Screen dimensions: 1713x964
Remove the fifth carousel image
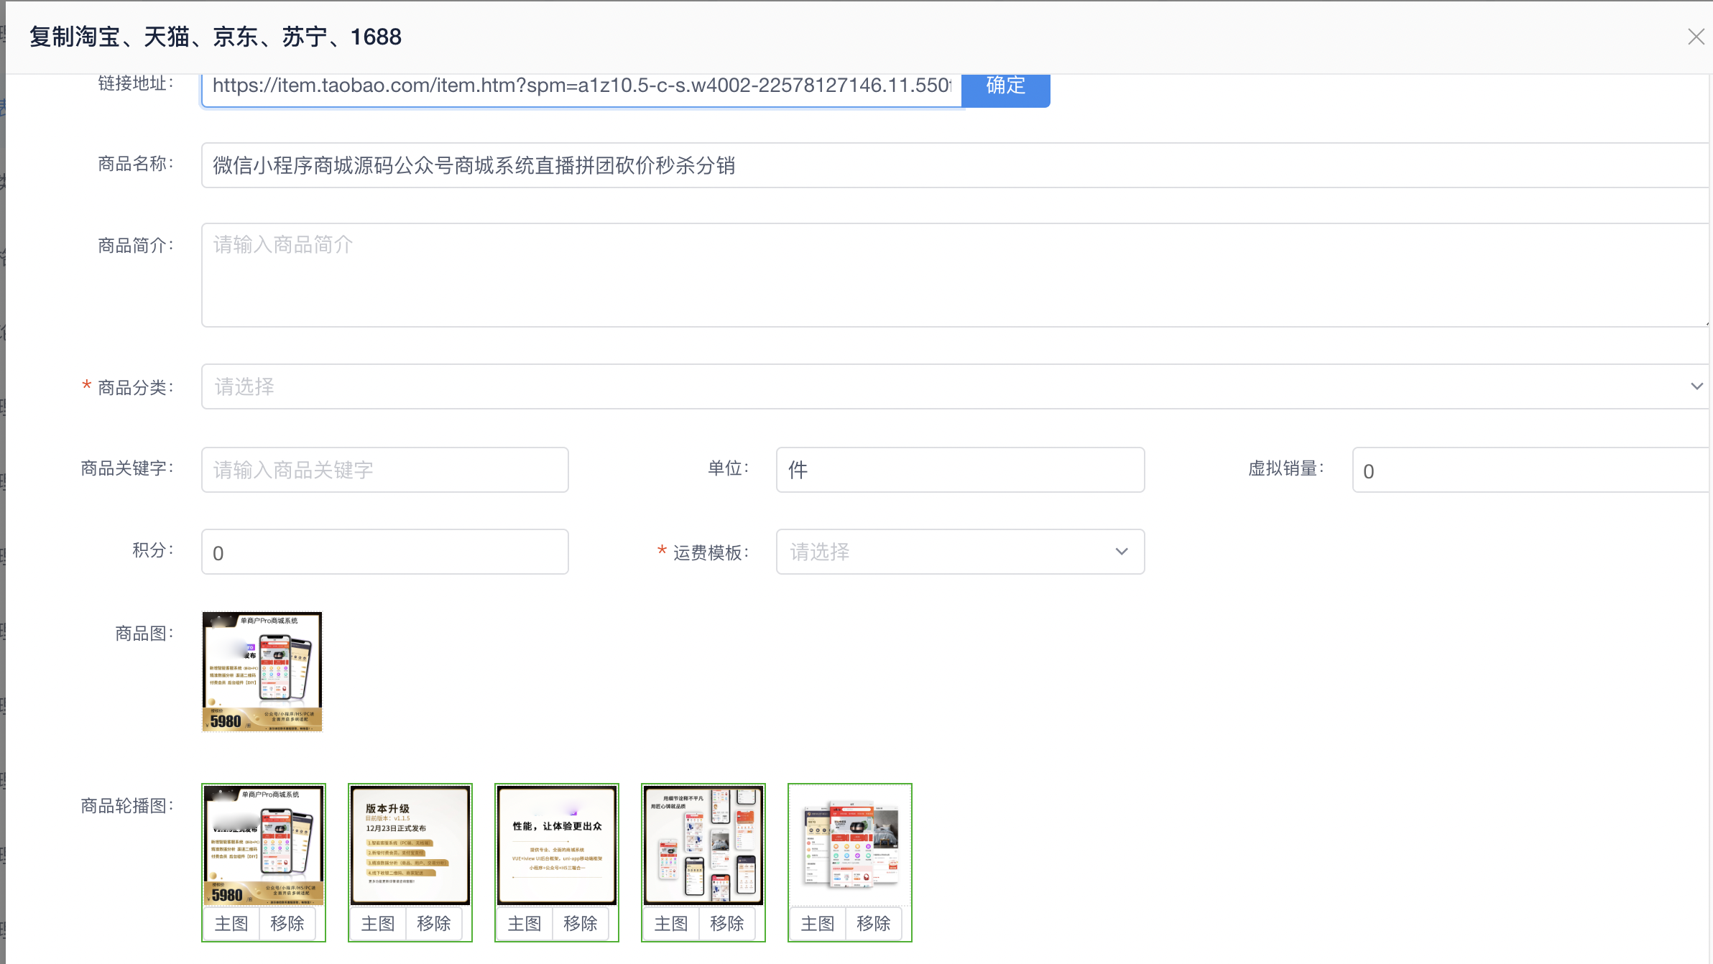coord(873,923)
